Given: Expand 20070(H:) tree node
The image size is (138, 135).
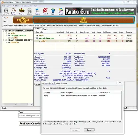Looking at the screenshot, I should [x=6, y=42].
